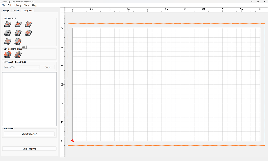Click the stock grid on the canvas
Viewport: 268px width, 161px height.
(166, 85)
